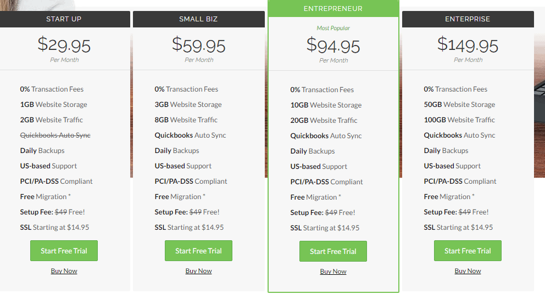Click the $94.95 price text
This screenshot has width=545, height=294.
tap(333, 46)
